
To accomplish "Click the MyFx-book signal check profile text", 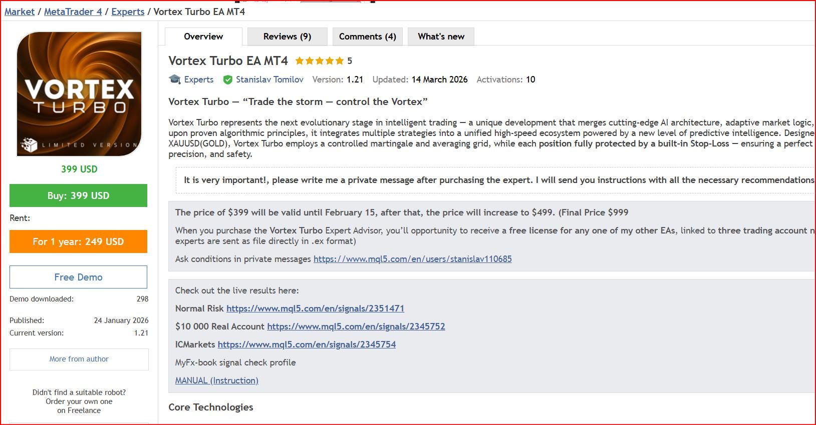I will [235, 362].
